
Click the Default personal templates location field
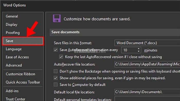(147, 99)
